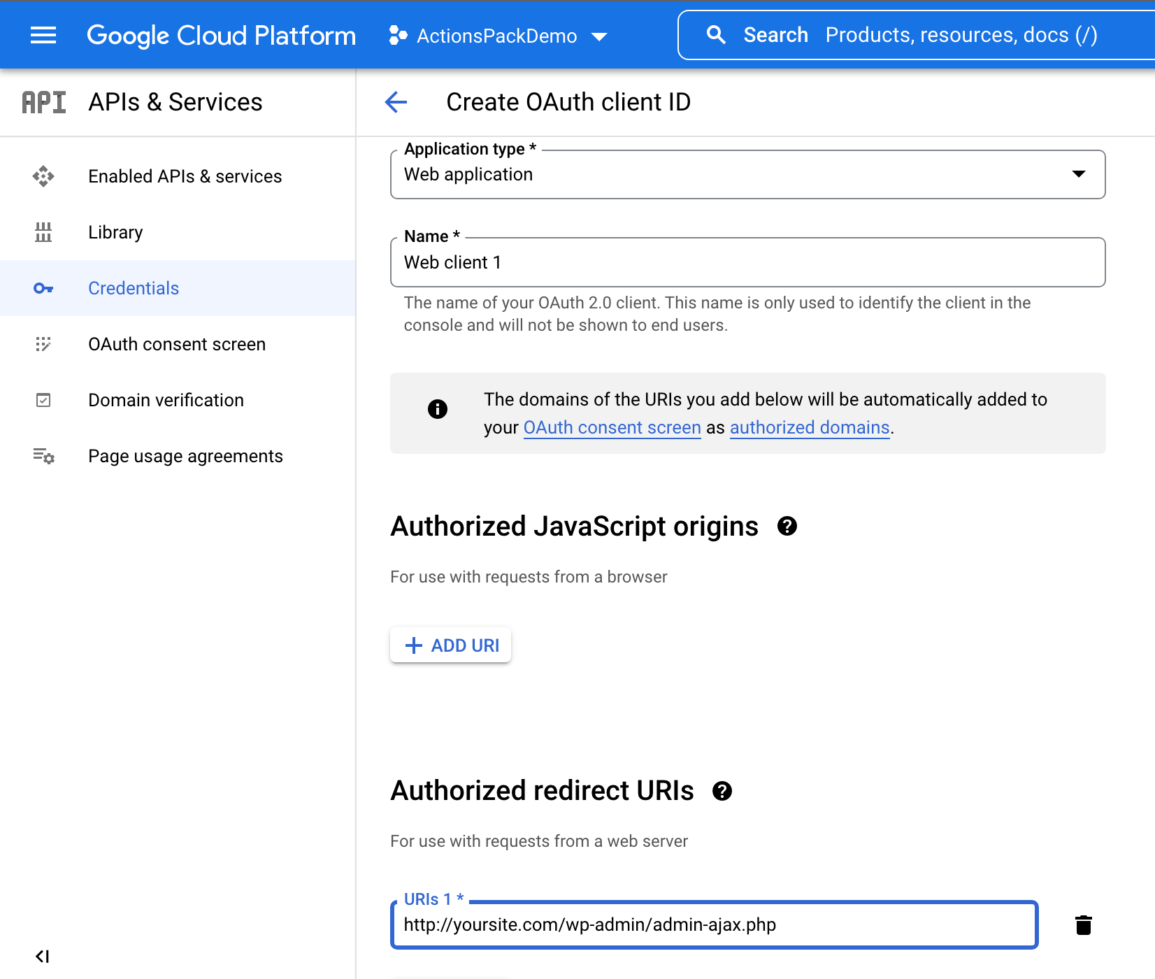Open the hamburger navigation menu

(43, 35)
